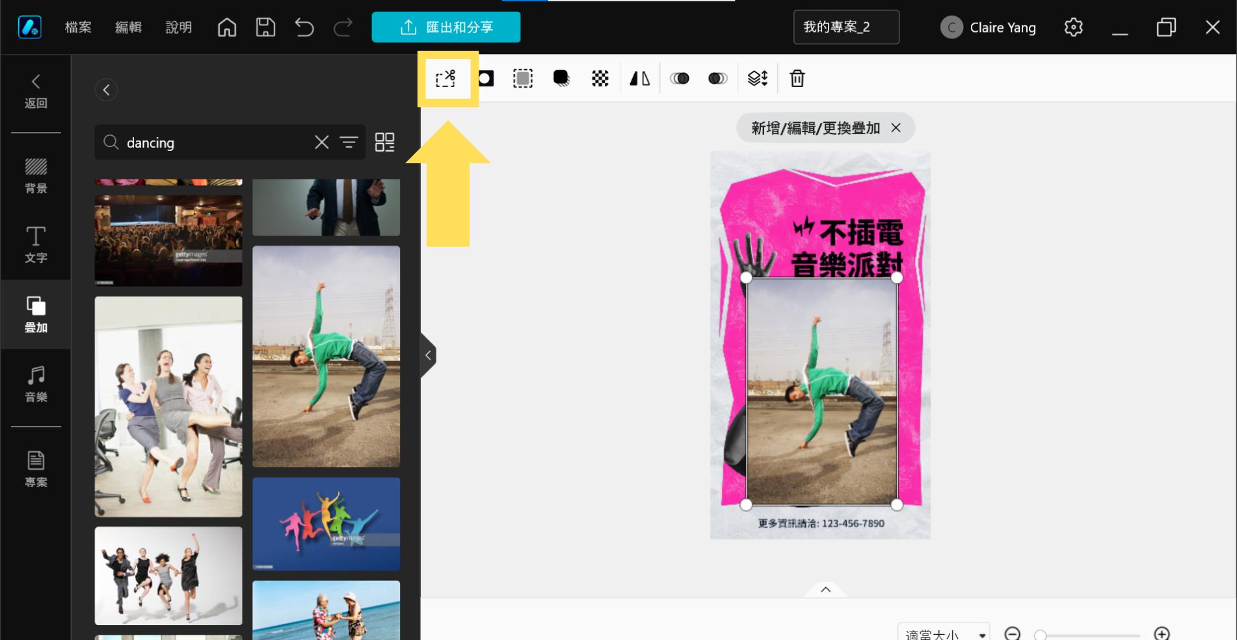Open the 適當大小 zoom dropdown
This screenshot has height=640, width=1237.
(x=944, y=633)
